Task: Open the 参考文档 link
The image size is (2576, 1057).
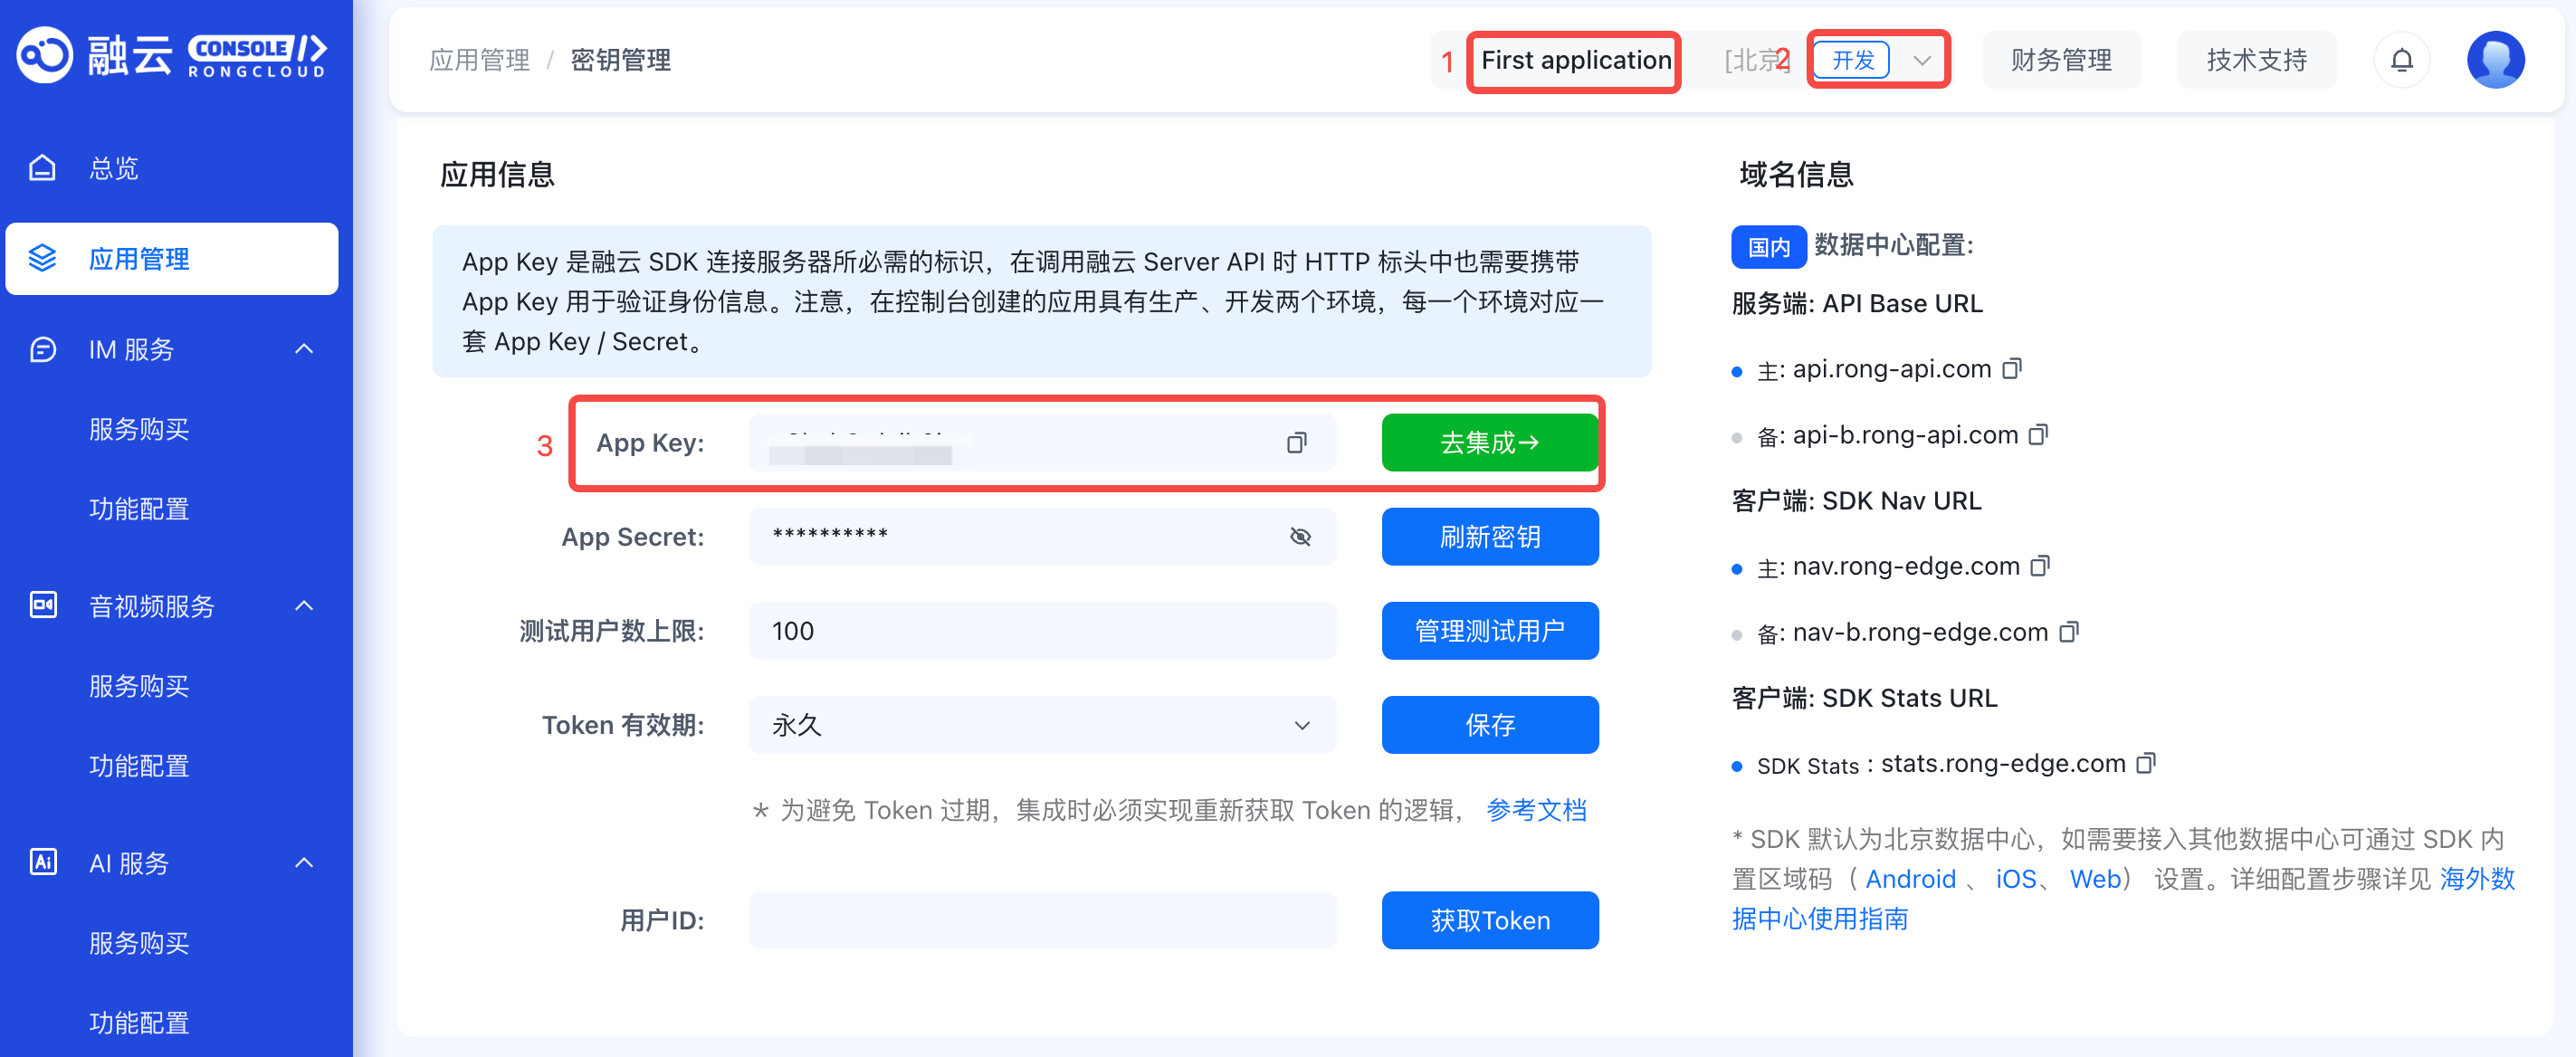Action: pyautogui.click(x=1535, y=810)
